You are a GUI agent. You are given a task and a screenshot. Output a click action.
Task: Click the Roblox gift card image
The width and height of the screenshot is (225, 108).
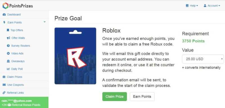pyautogui.click(x=75, y=56)
